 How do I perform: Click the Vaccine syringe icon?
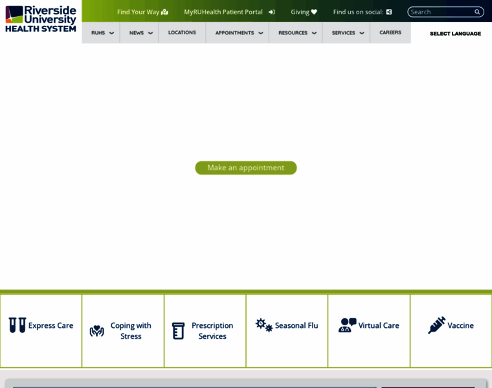click(436, 325)
